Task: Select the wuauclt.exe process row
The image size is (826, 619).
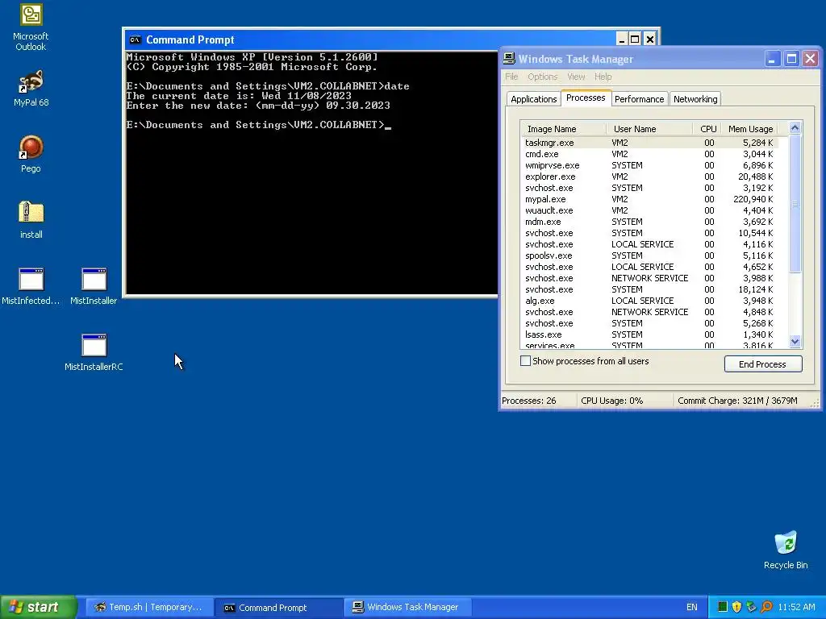Action: (649, 210)
